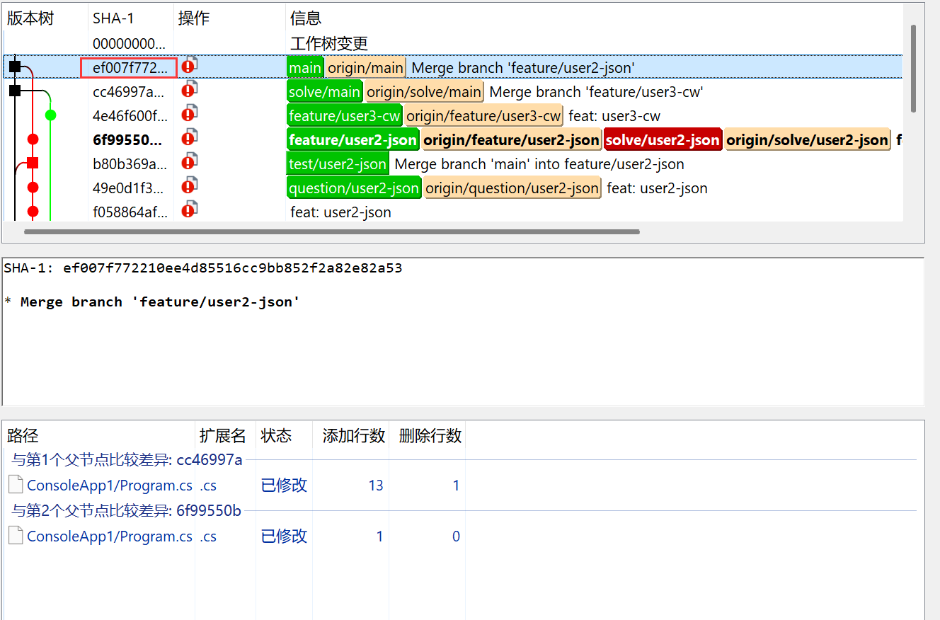Click the black square graph node of ef007f772
Screen dimensions: 940x620
click(15, 67)
